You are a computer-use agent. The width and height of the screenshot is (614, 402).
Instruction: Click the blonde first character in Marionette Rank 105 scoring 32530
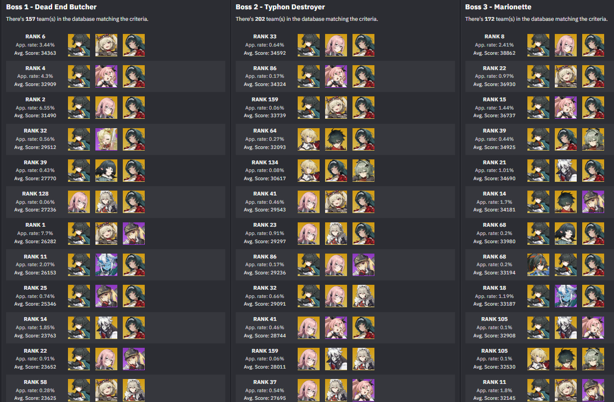(x=538, y=359)
